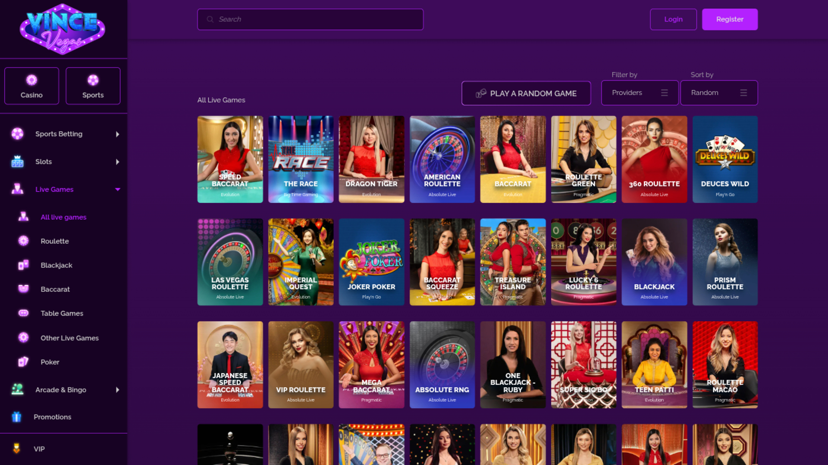Image resolution: width=828 pixels, height=465 pixels.
Task: Open the Random sort dropdown
Action: click(719, 93)
